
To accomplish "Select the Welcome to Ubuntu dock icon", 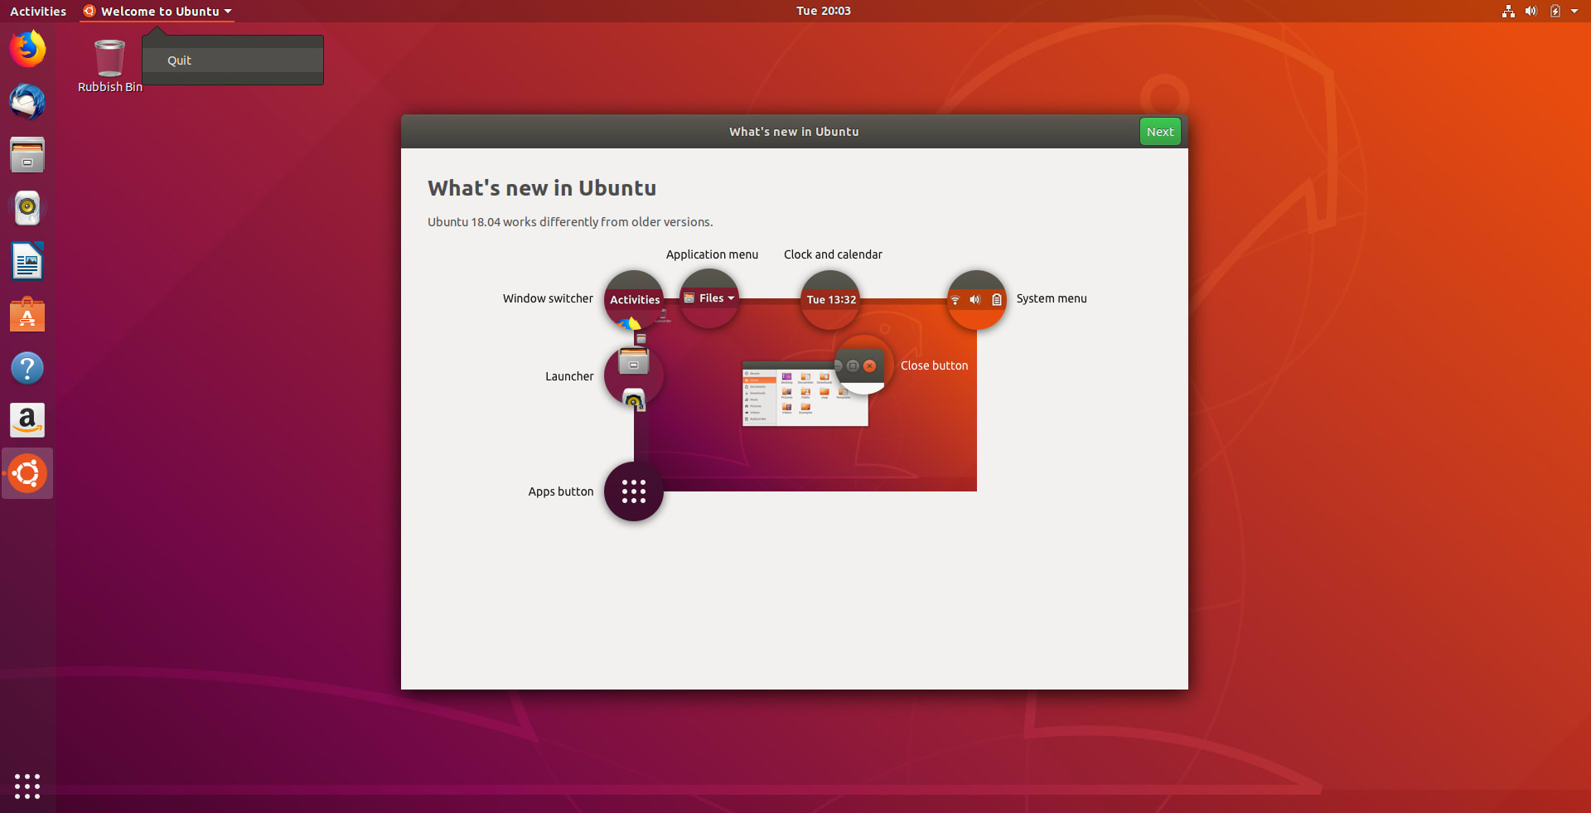I will coord(27,473).
